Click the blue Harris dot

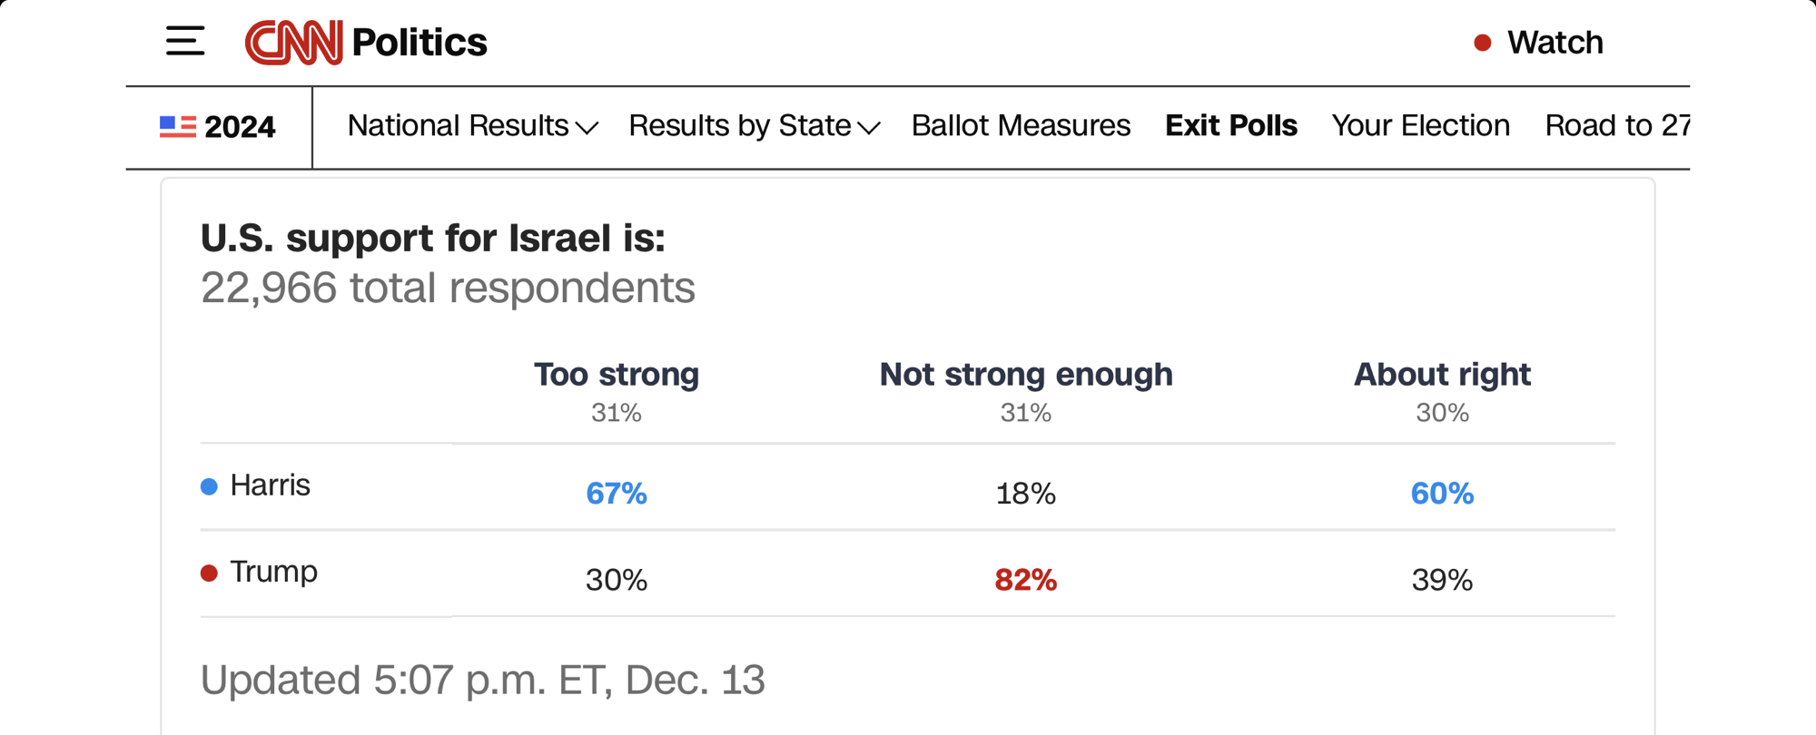tap(209, 487)
